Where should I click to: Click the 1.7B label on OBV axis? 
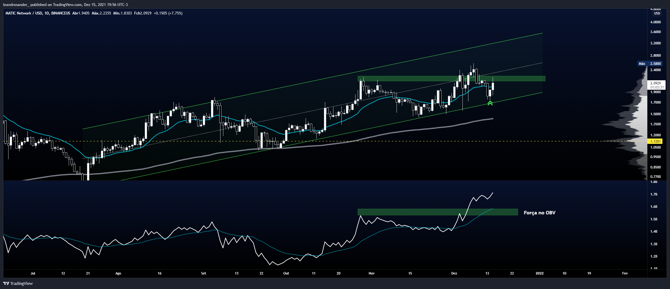click(654, 194)
